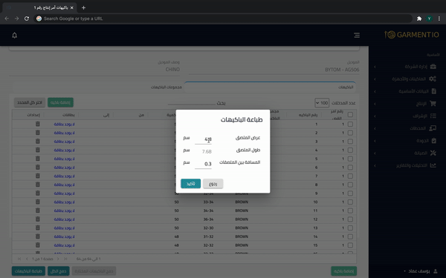Click the shopping cart icon for الإنتاج

[433, 104]
